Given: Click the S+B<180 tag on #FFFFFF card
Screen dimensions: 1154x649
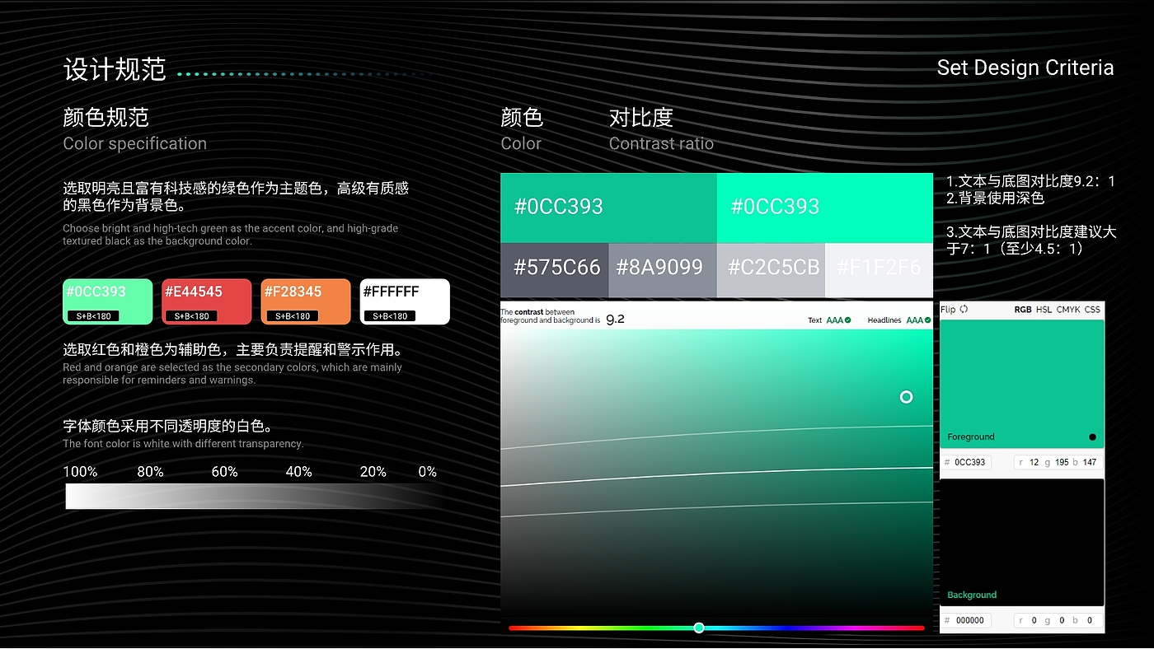Looking at the screenshot, I should [x=390, y=316].
